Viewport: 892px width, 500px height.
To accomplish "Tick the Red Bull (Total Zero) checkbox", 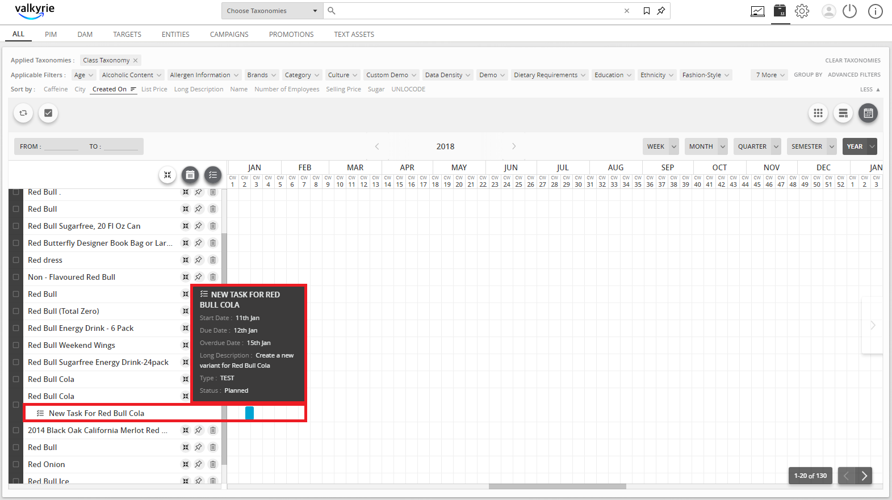I will [16, 311].
